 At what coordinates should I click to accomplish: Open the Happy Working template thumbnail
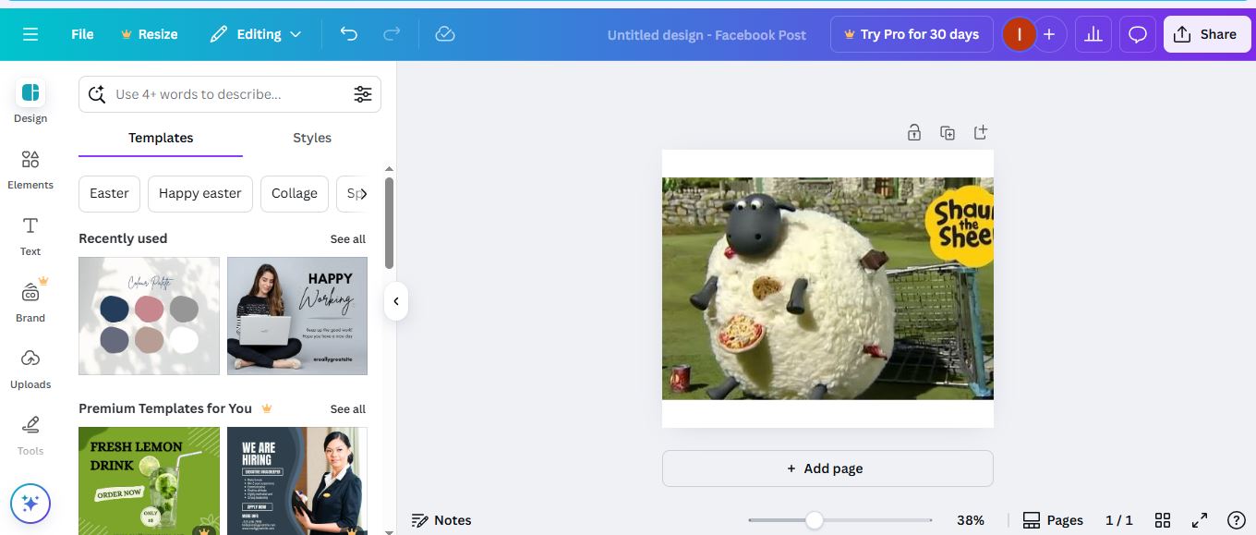coord(297,316)
